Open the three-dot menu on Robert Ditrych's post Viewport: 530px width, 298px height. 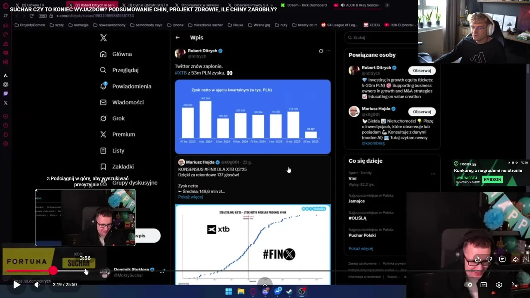pyautogui.click(x=328, y=51)
